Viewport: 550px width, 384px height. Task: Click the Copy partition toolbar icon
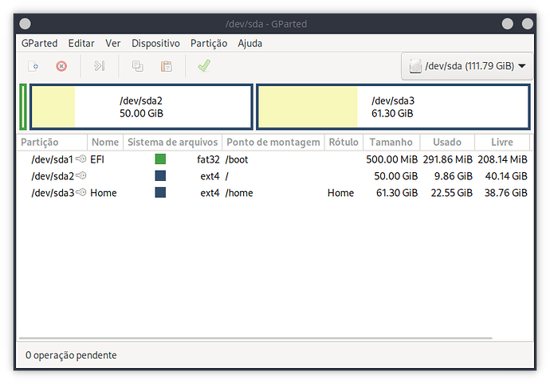click(137, 66)
